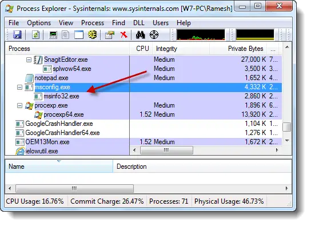311x226 pixels.
Task: Click the CPU usage history graph
Action: (x=201, y=35)
